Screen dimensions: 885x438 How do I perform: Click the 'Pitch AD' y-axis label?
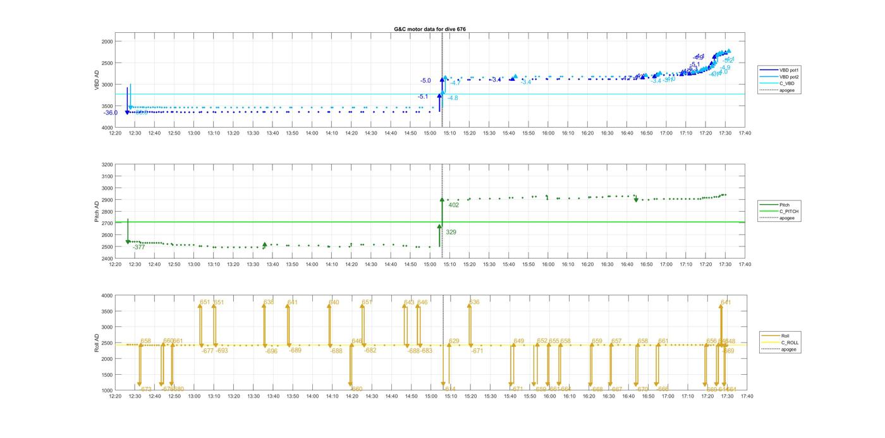97,212
